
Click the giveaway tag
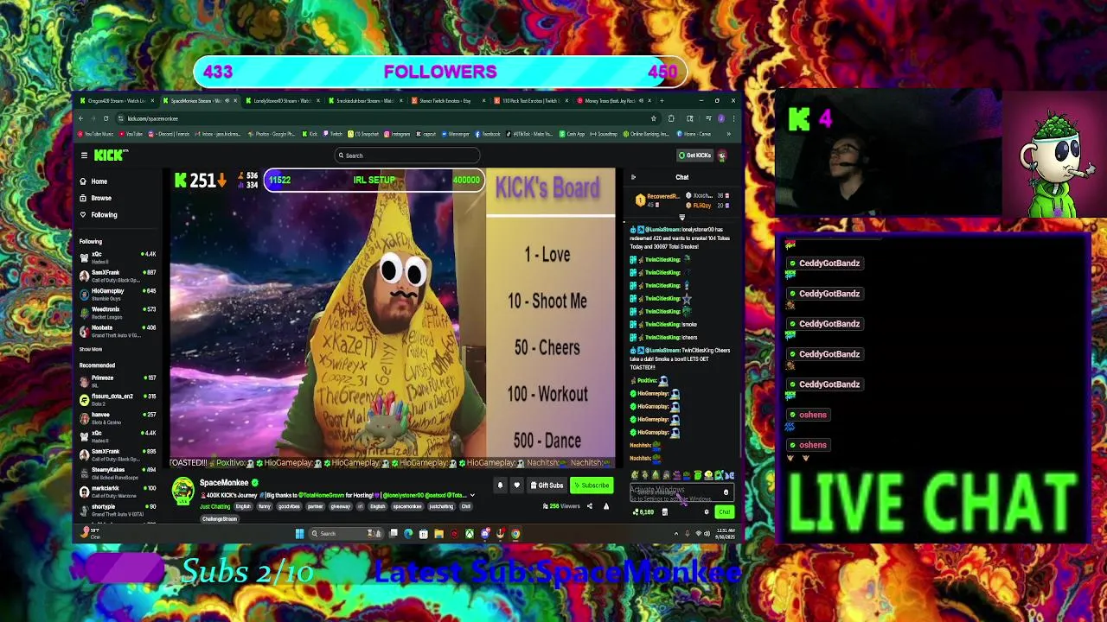click(x=341, y=506)
